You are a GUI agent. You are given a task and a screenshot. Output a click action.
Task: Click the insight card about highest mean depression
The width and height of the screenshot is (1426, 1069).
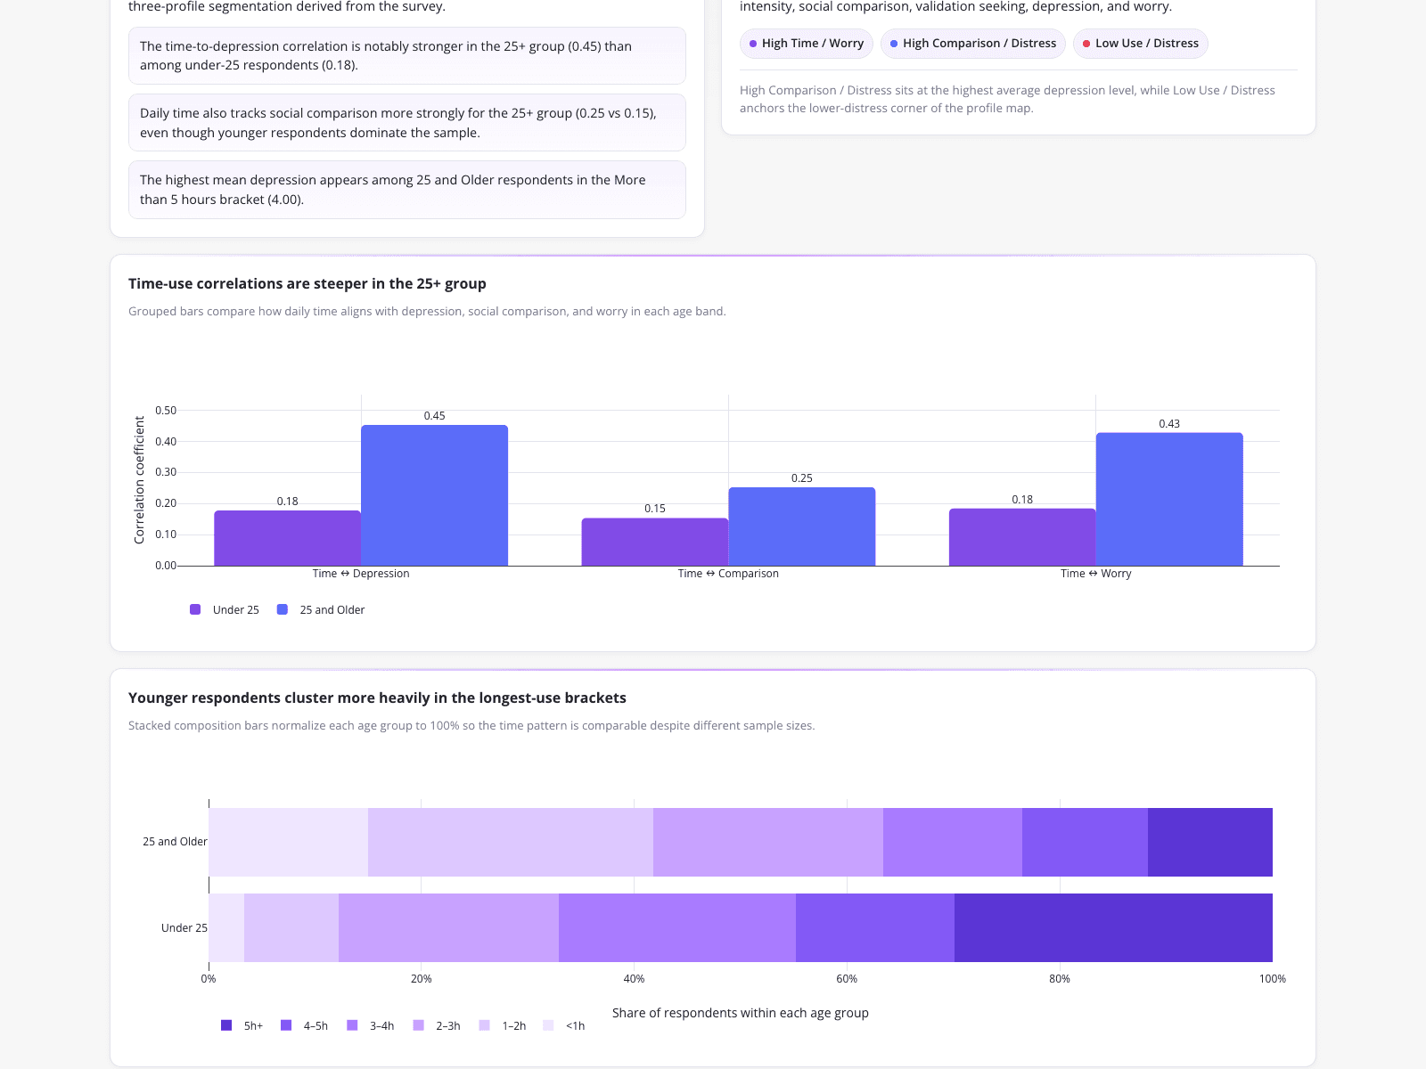(x=407, y=190)
